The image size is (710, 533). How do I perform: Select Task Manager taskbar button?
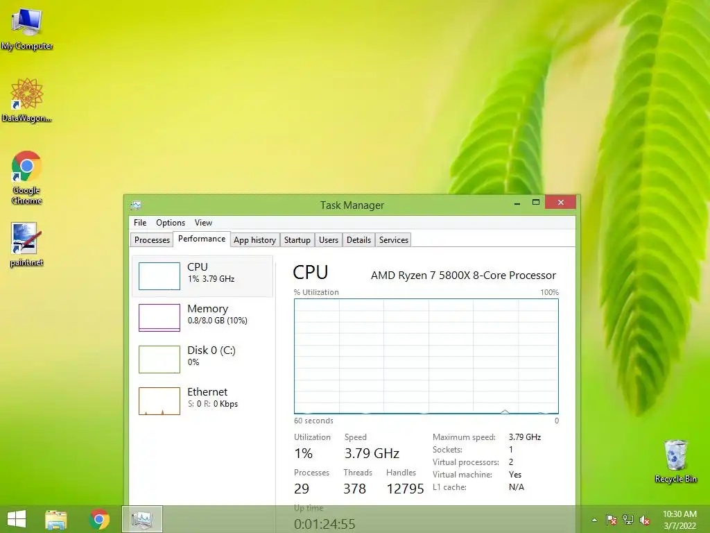coord(142,519)
